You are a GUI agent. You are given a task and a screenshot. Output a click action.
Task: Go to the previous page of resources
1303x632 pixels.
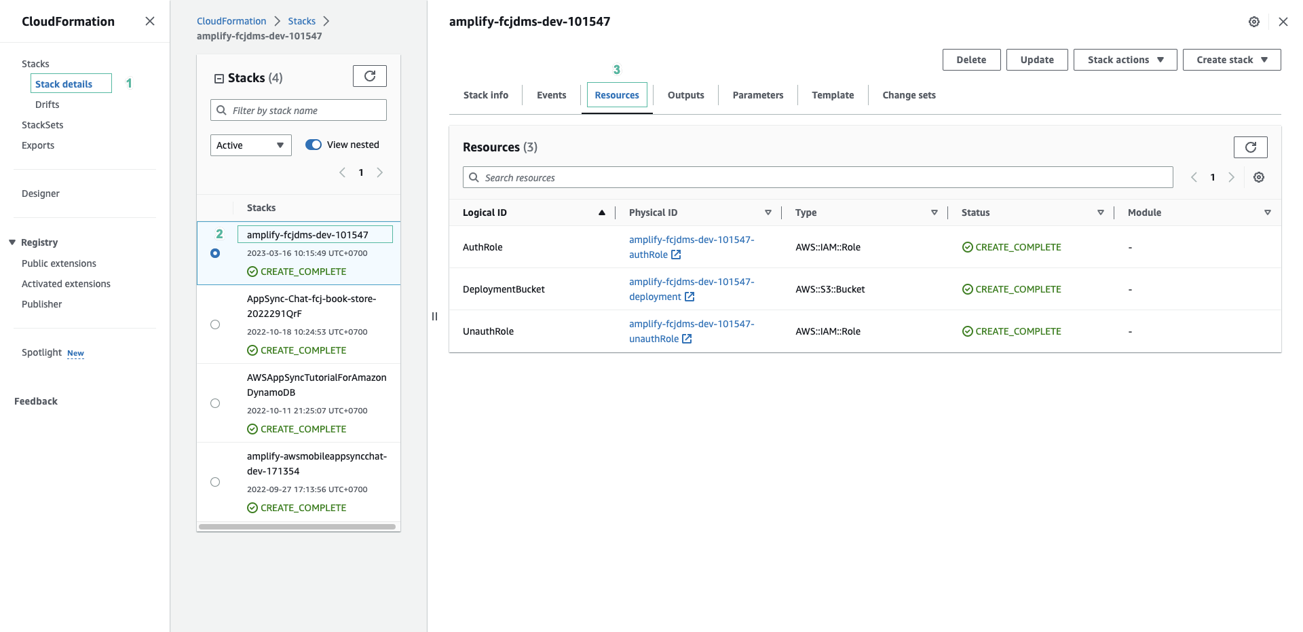(x=1194, y=177)
